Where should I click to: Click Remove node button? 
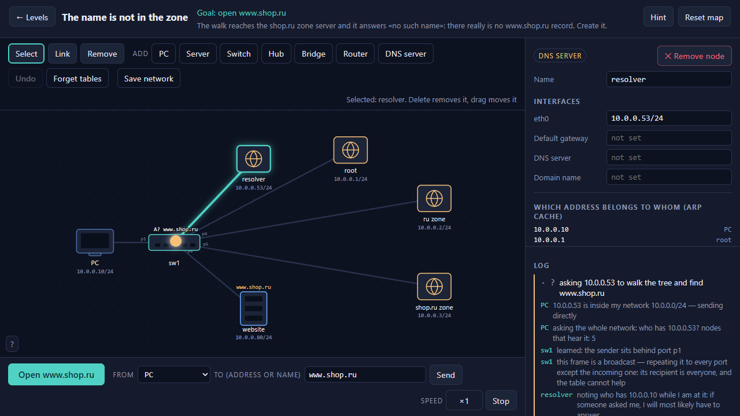pyautogui.click(x=694, y=56)
